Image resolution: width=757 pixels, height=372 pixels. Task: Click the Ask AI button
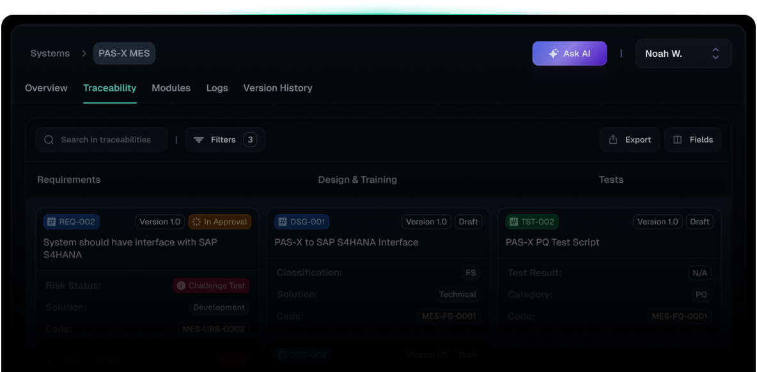click(570, 53)
